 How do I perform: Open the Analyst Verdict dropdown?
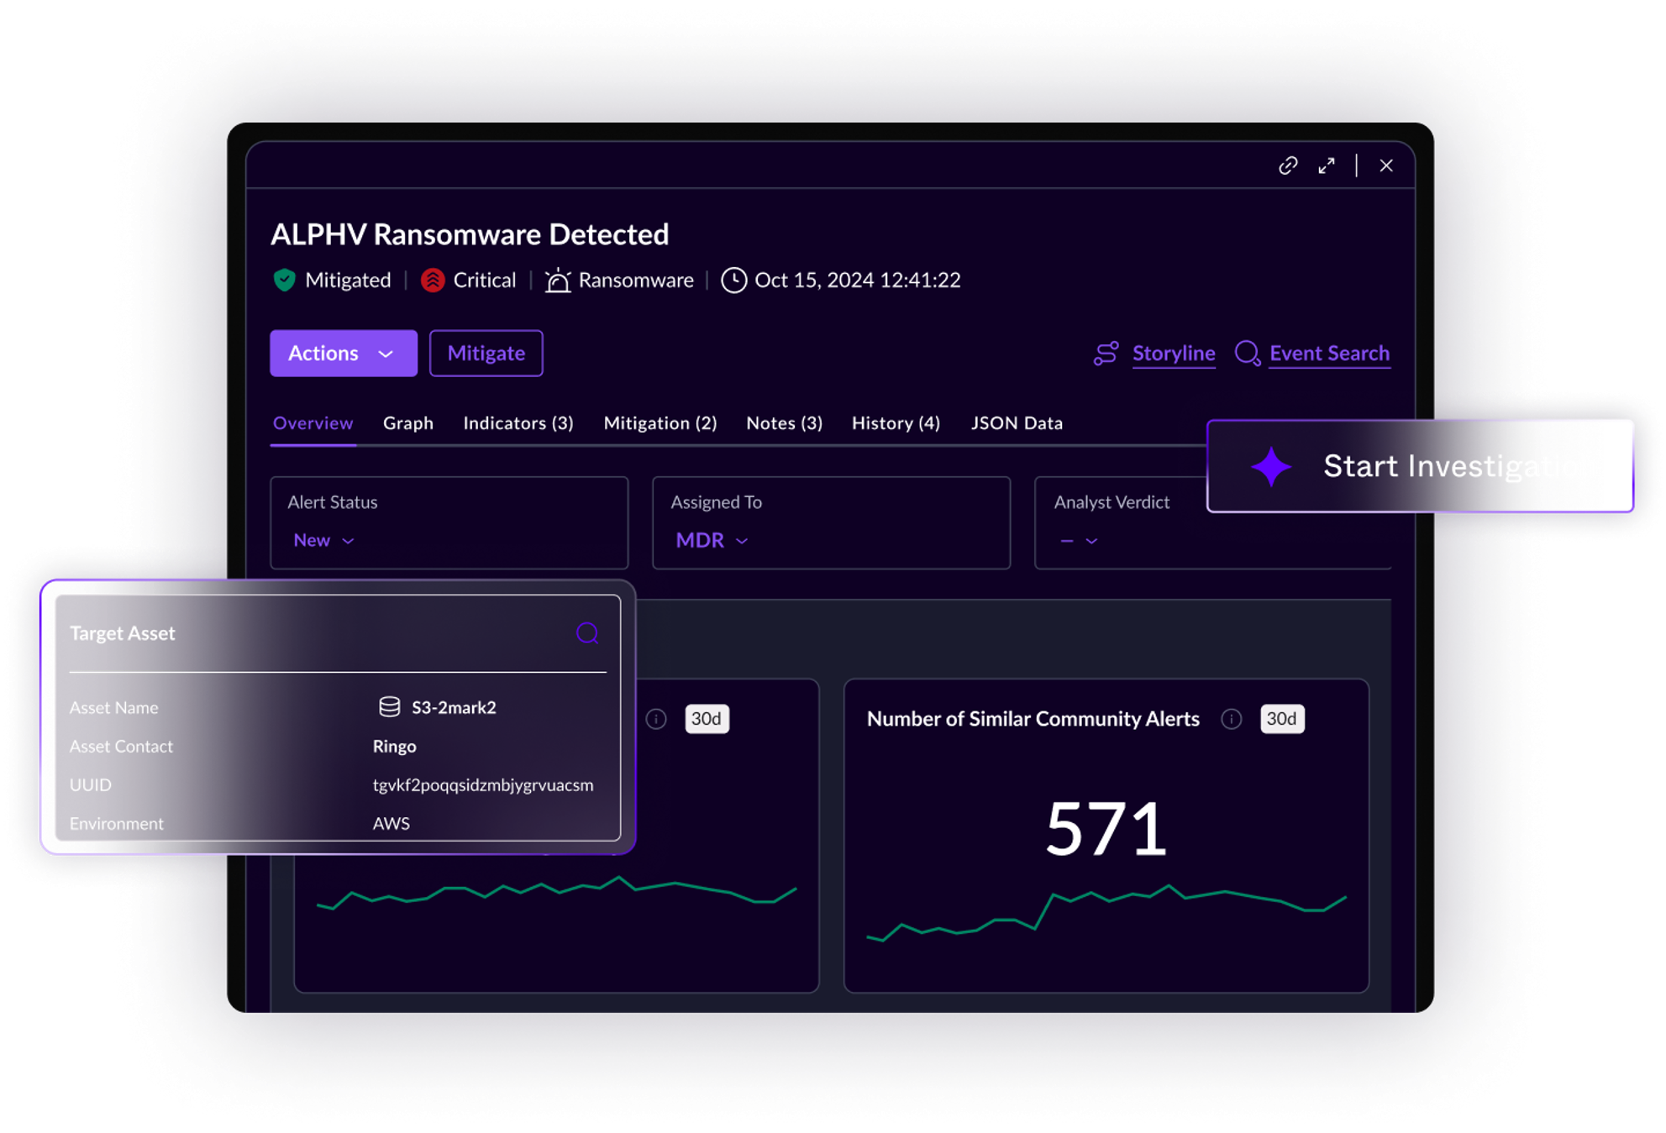click(1079, 540)
